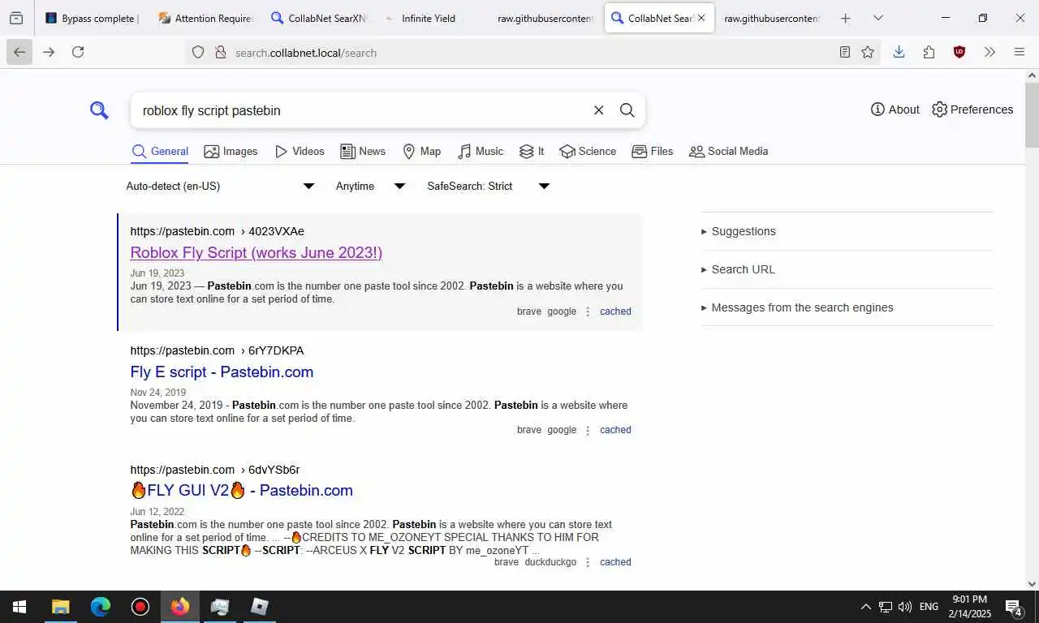Open cached copy of Fly E script

[615, 430]
